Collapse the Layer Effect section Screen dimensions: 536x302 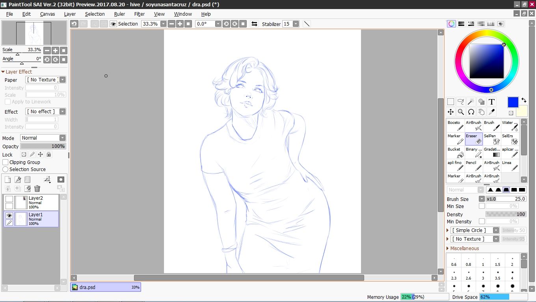3,72
